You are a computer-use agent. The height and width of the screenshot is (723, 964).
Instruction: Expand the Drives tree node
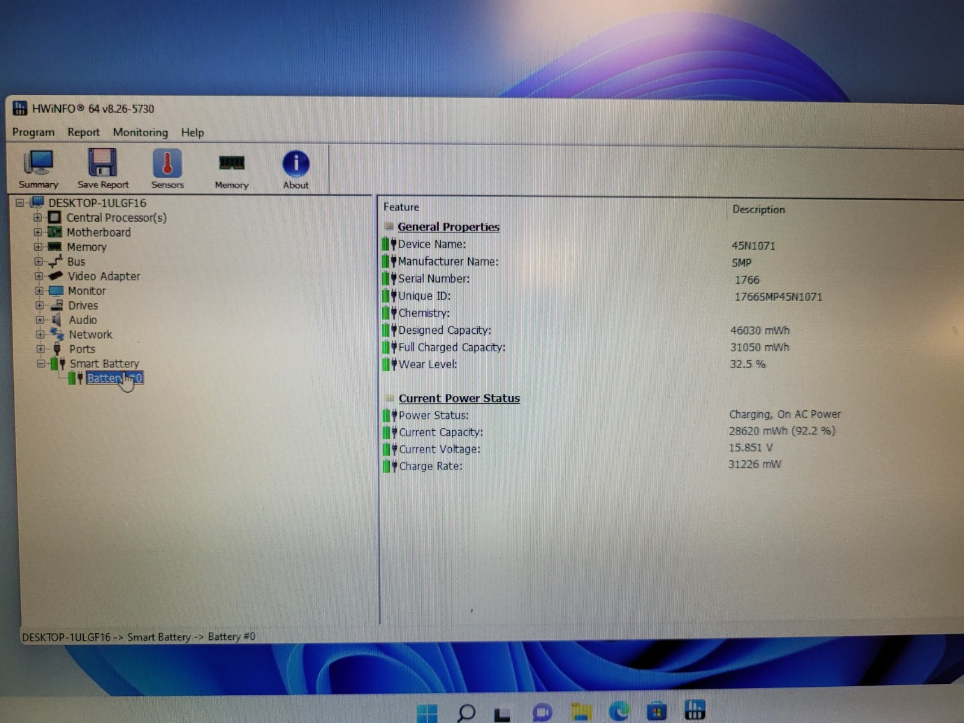[39, 305]
